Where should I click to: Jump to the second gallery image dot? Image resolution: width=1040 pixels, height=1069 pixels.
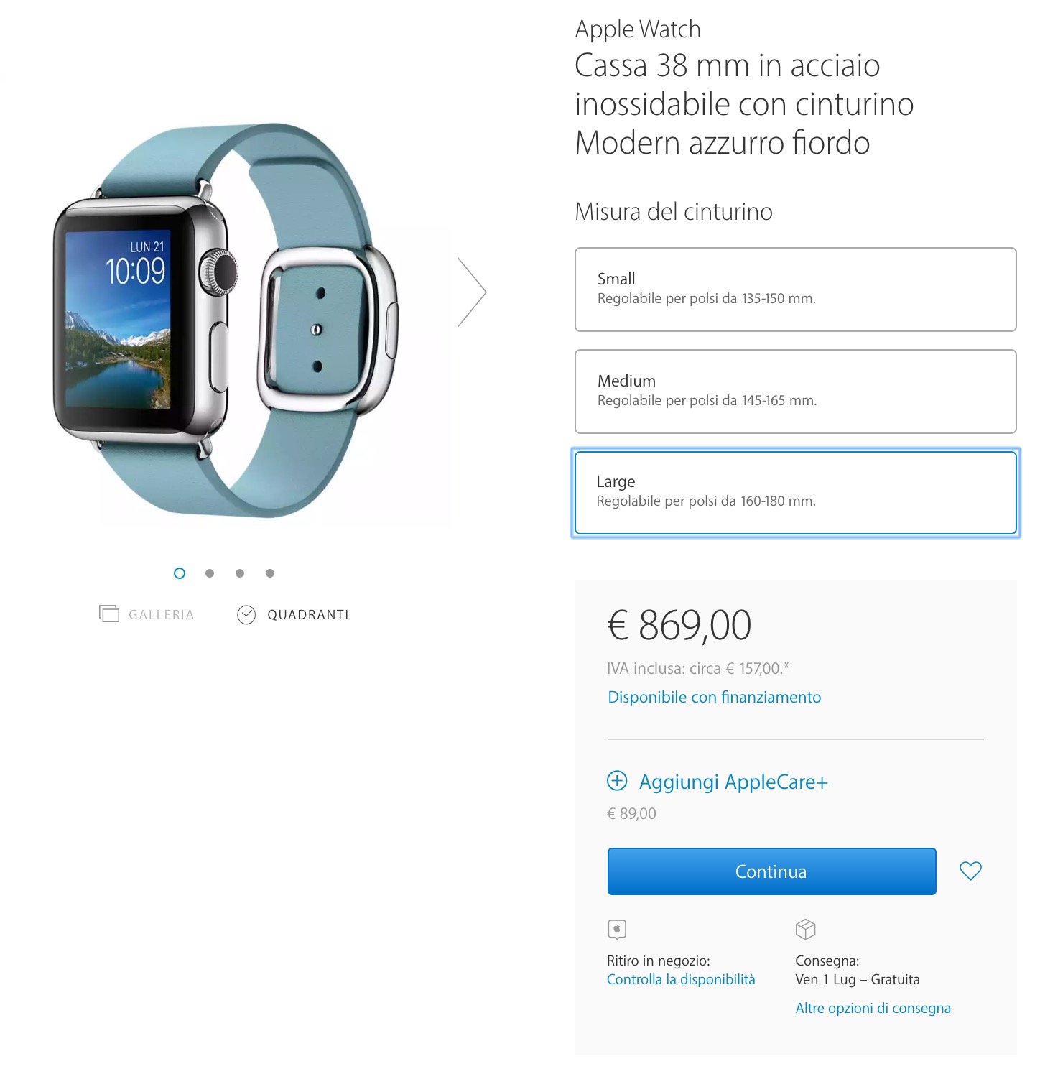210,573
